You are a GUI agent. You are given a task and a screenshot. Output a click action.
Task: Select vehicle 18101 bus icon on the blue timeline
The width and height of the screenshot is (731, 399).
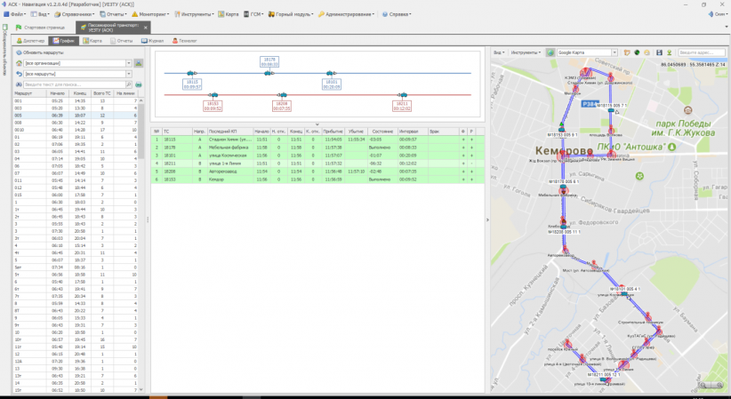(x=330, y=73)
